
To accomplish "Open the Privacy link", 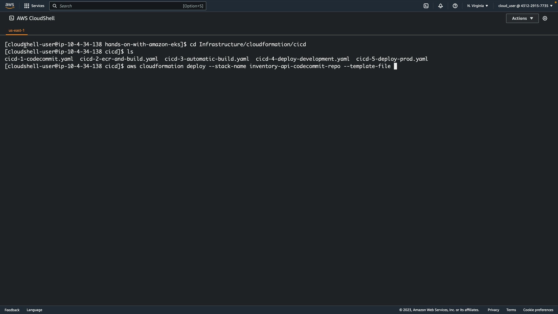I will click(493, 310).
